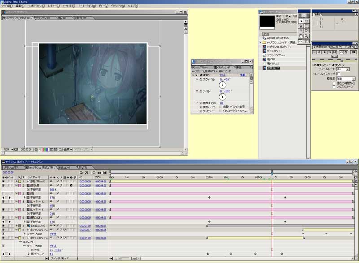Screen dimensions: 359x263
Task: Toggle video visibility of レイヤー 42
Action: [3, 202]
